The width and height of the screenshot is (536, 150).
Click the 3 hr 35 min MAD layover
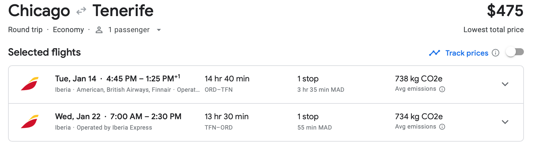(x=321, y=90)
